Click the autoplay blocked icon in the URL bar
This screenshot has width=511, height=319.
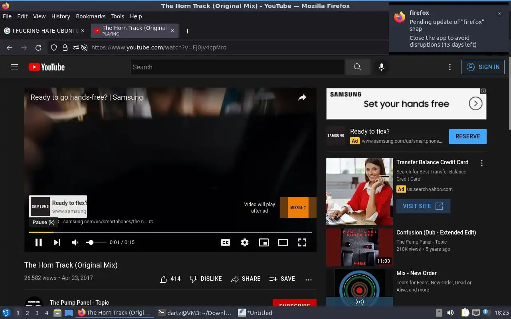[84, 47]
